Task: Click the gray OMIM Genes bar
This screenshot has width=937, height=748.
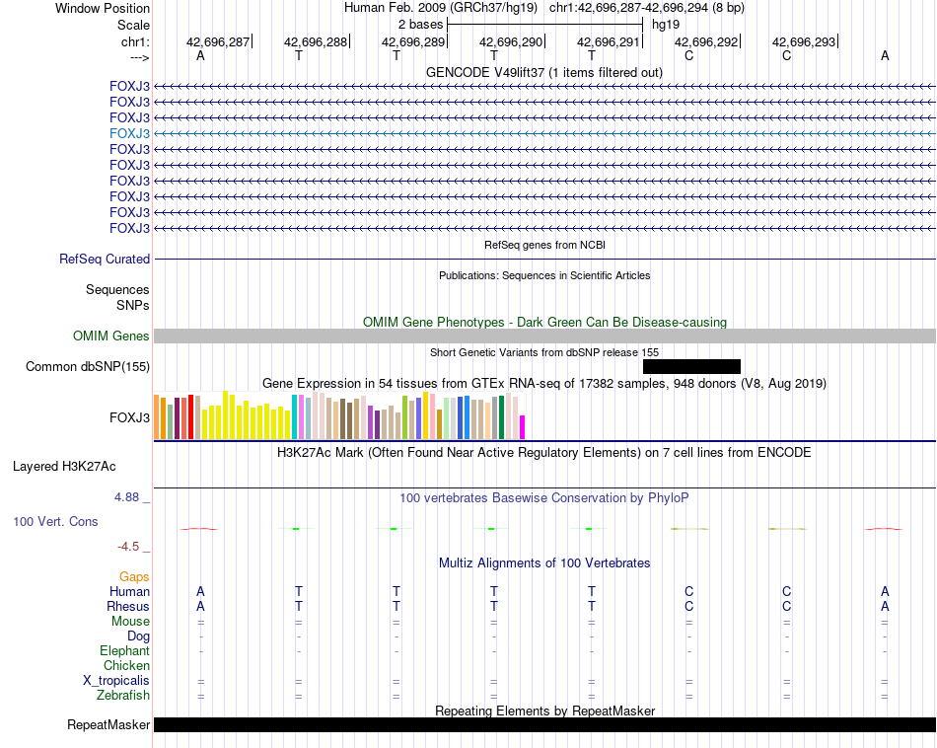Action: coord(544,337)
